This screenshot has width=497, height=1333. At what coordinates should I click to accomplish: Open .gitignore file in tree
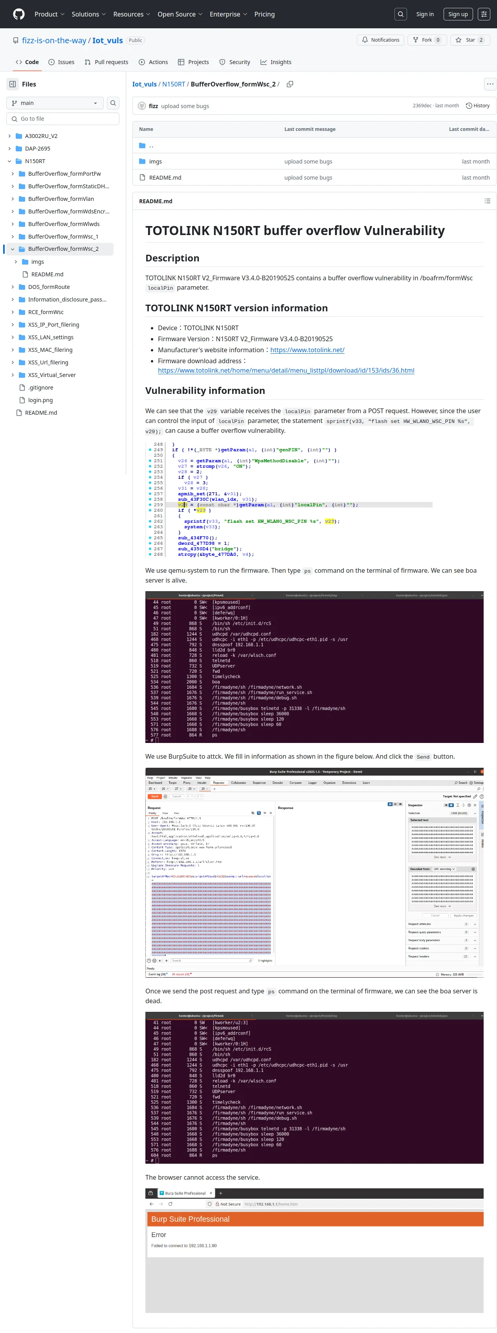pyautogui.click(x=40, y=388)
